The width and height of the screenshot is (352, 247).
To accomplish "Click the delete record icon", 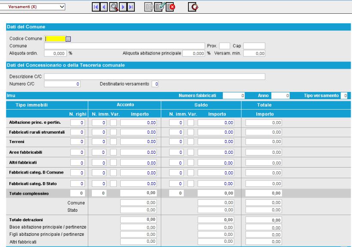I will (169, 7).
